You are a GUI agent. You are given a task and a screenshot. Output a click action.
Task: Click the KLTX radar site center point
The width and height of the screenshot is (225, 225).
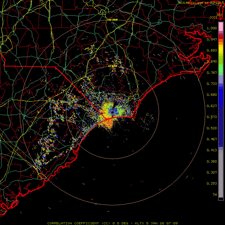[x=112, y=112]
